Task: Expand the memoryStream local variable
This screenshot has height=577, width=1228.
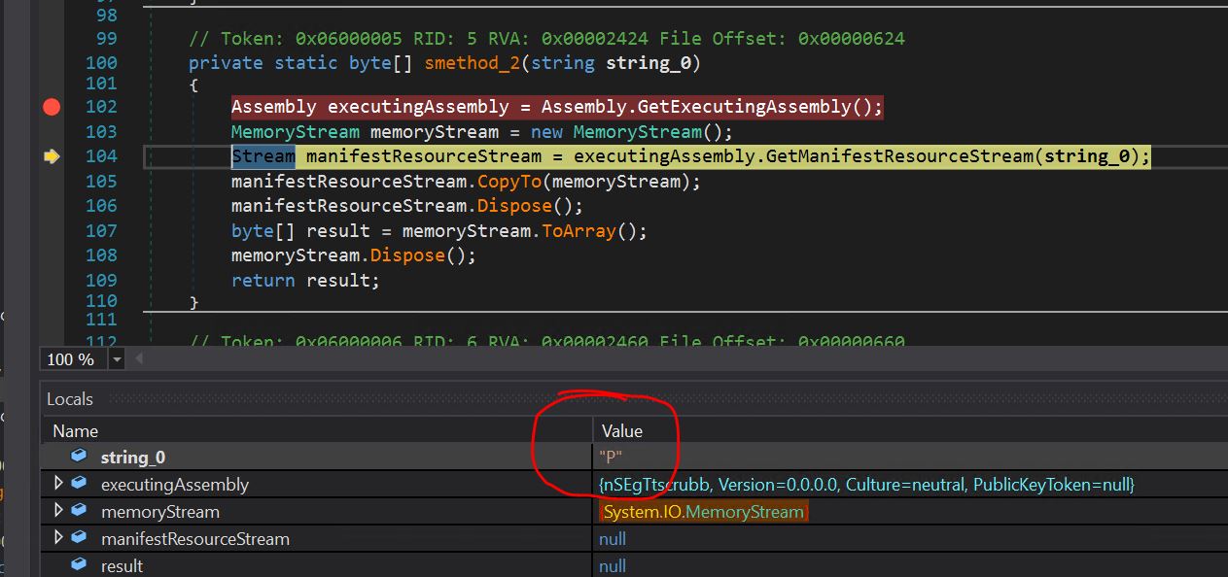Action: pos(58,511)
